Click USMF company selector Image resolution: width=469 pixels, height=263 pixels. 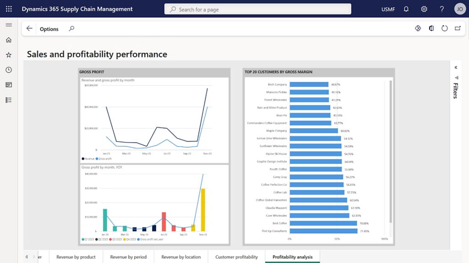click(388, 9)
